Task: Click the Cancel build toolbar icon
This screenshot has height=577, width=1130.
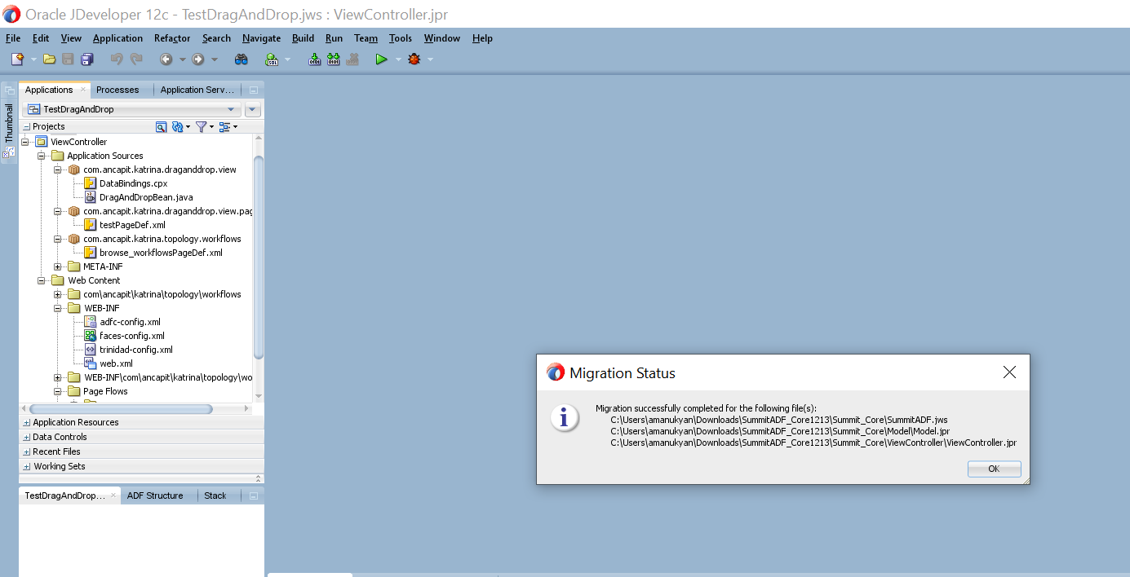Action: pos(352,59)
